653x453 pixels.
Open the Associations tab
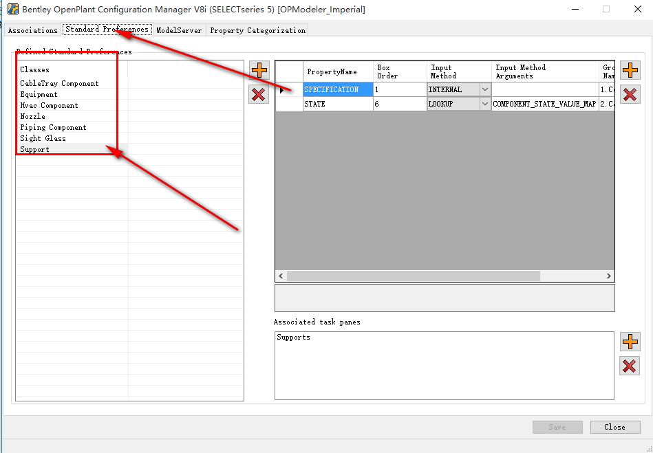[32, 30]
